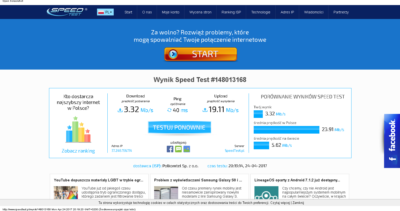
Task: Click the green chat share icon
Action: (178, 149)
